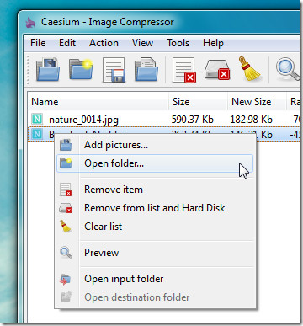Click the Open folder toolbar icon
This screenshot has height=326, width=303.
click(81, 70)
